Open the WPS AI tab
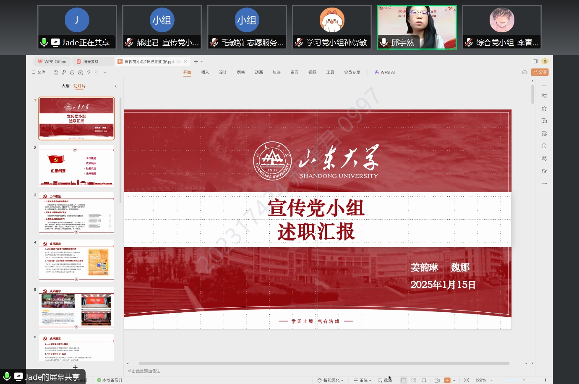579x384 pixels. click(x=385, y=72)
